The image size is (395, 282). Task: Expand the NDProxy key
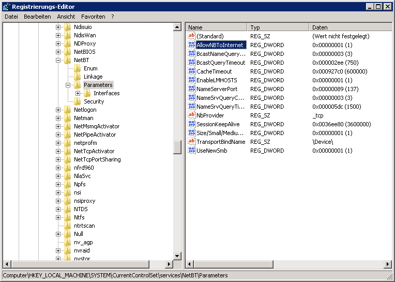point(58,43)
